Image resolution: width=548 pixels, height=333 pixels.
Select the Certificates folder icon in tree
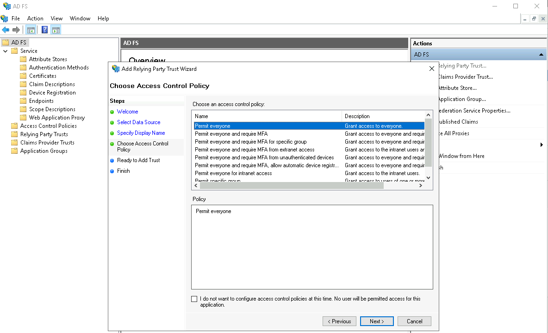point(23,76)
